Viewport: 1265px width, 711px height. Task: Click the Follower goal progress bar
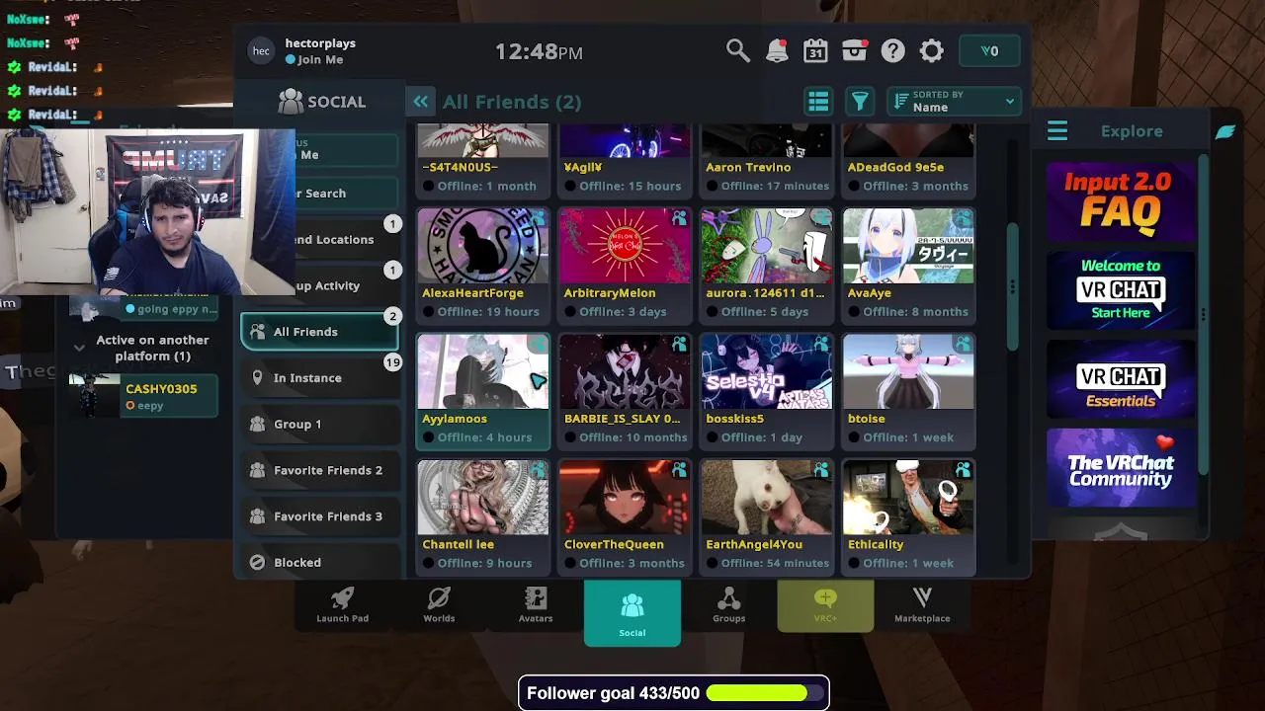(x=766, y=693)
